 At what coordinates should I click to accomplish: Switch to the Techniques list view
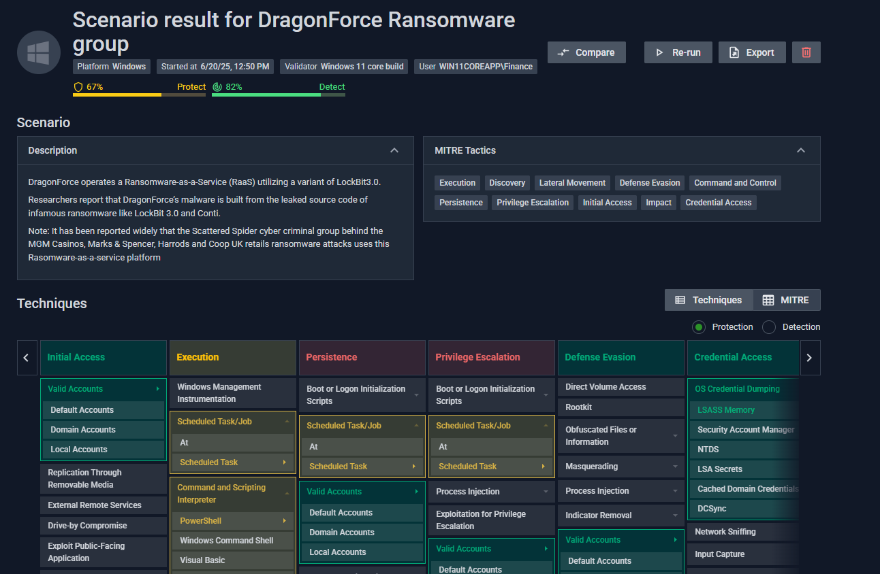tap(708, 300)
